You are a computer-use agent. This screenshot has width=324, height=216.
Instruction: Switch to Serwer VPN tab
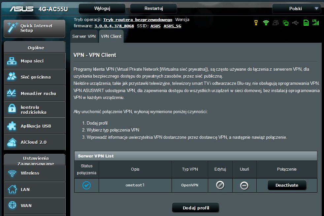(84, 36)
